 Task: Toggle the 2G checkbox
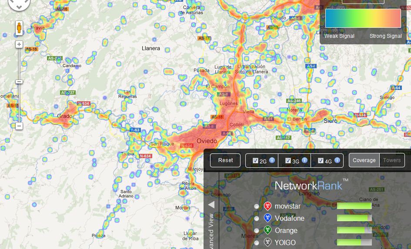255,160
